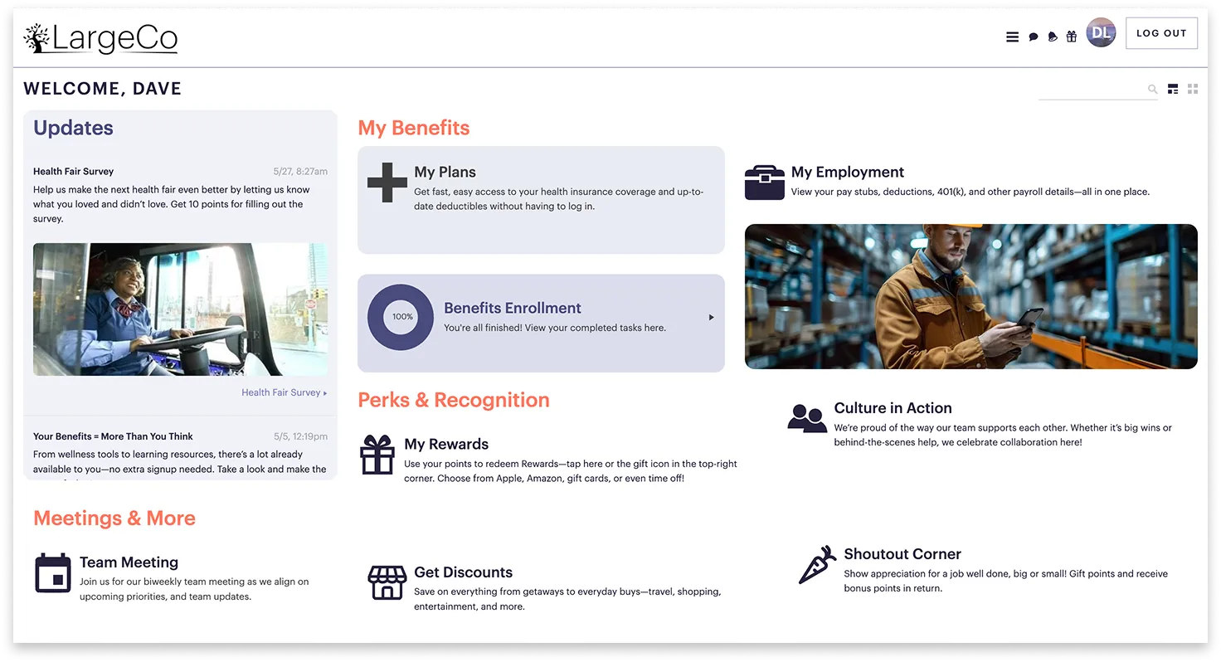Open the My Rewards heading

pos(446,444)
